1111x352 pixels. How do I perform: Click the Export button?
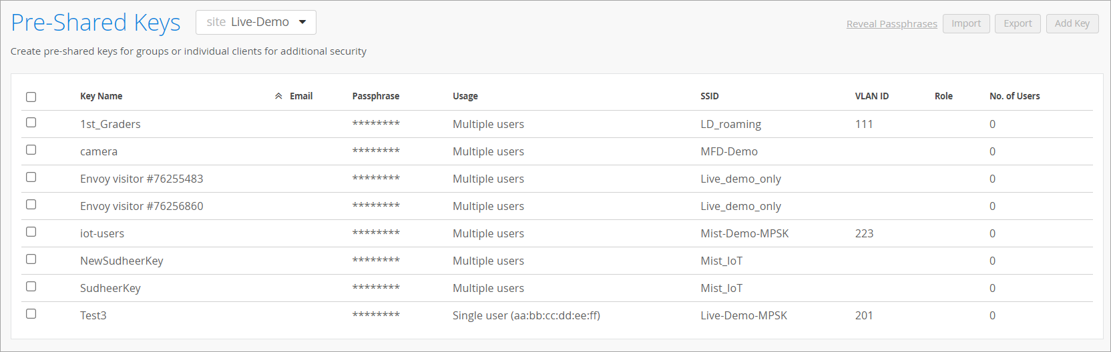[x=1017, y=23]
